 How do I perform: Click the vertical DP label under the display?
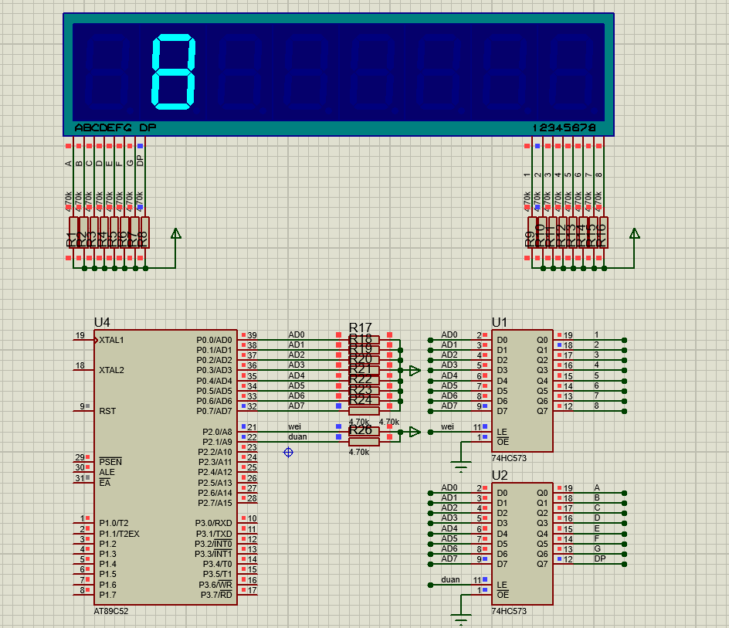point(141,161)
